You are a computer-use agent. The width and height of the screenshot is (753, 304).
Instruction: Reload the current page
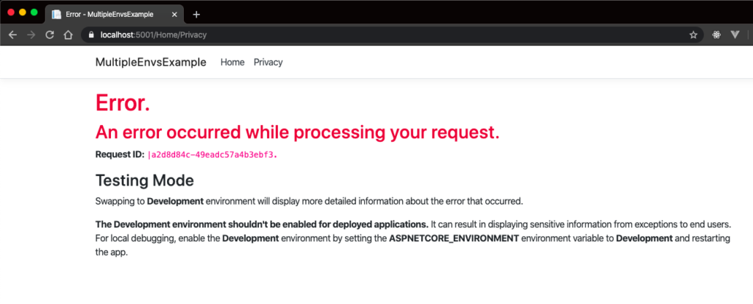point(49,35)
